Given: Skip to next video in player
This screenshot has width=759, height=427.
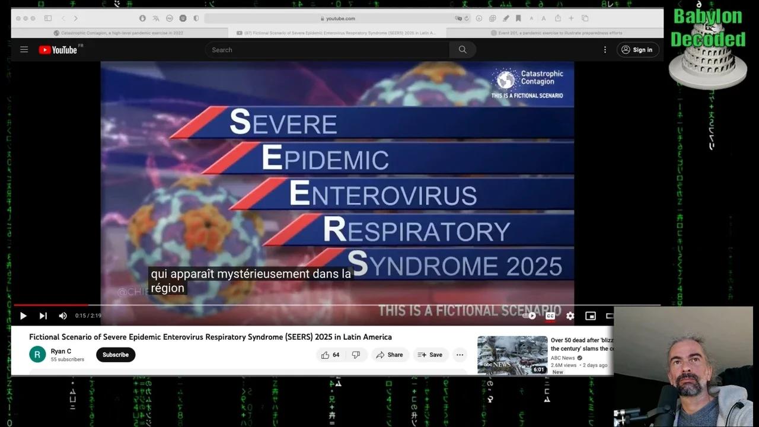Looking at the screenshot, I should [x=43, y=316].
